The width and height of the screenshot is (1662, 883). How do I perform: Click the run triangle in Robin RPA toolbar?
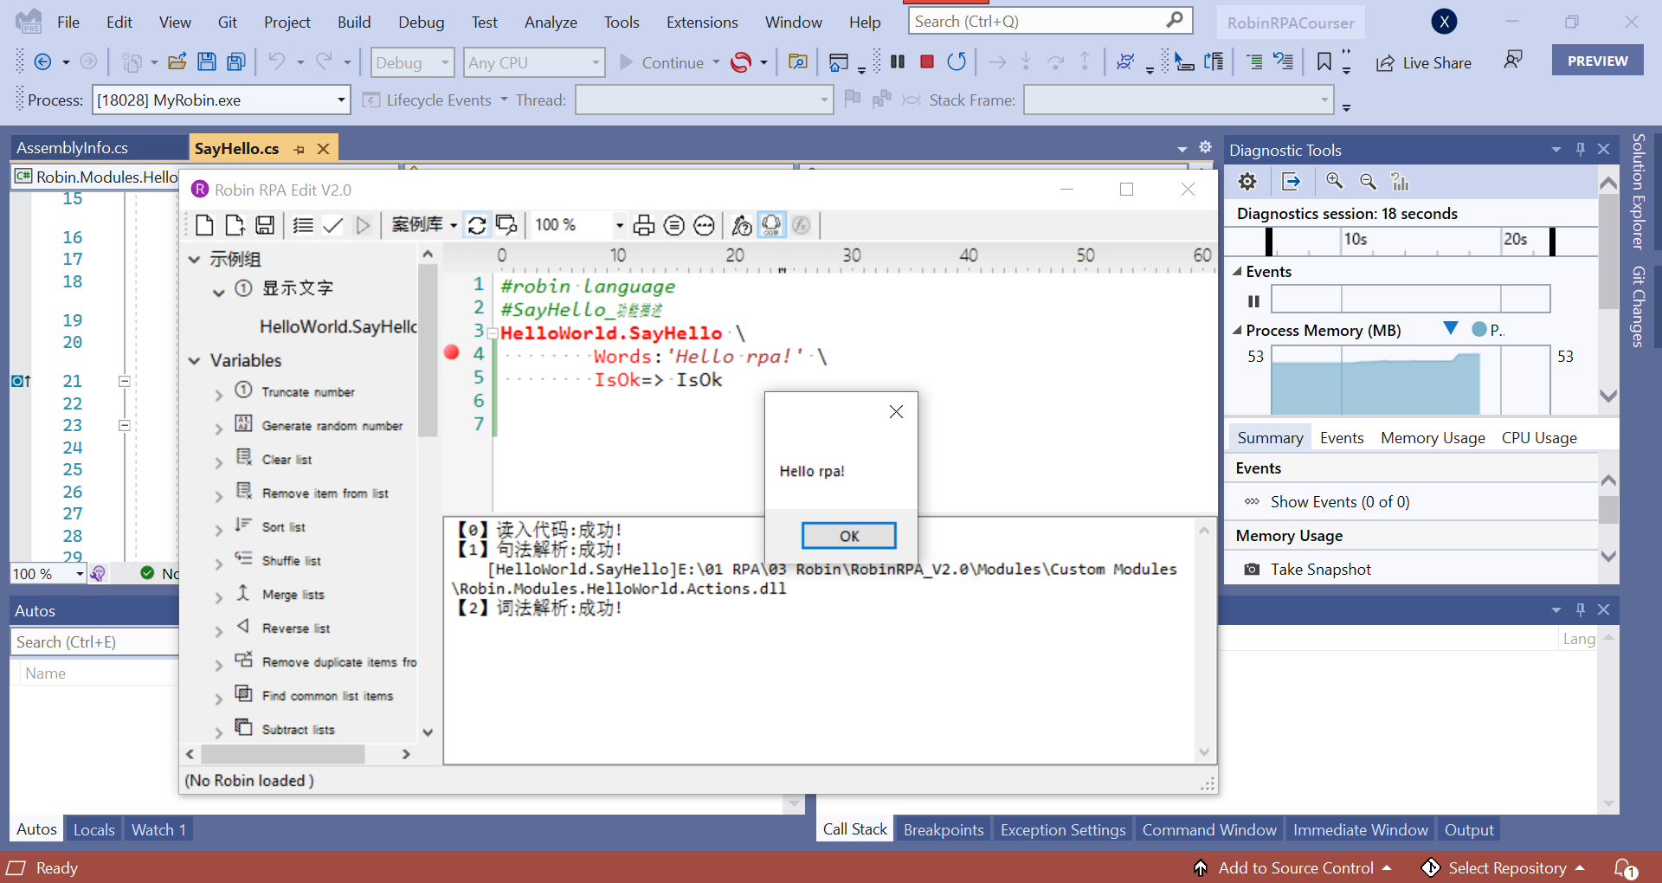coord(364,225)
